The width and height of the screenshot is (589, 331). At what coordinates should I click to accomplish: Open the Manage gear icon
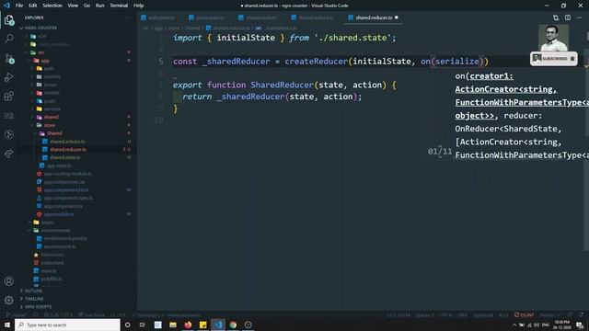9,300
